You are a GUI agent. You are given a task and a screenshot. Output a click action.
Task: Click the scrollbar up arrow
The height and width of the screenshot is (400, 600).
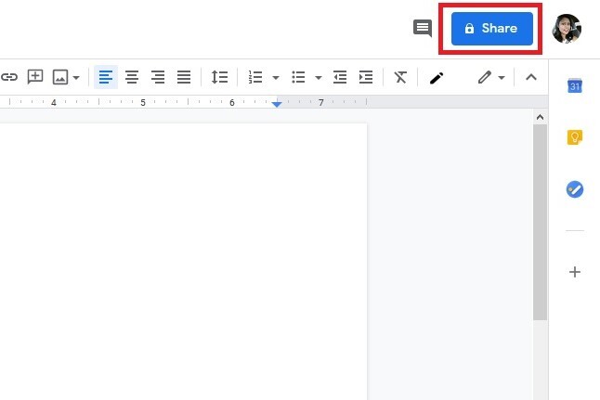(540, 117)
